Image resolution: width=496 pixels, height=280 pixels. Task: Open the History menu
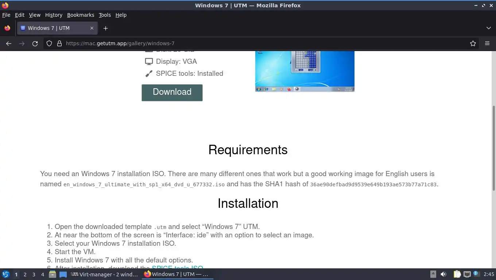pos(54,15)
